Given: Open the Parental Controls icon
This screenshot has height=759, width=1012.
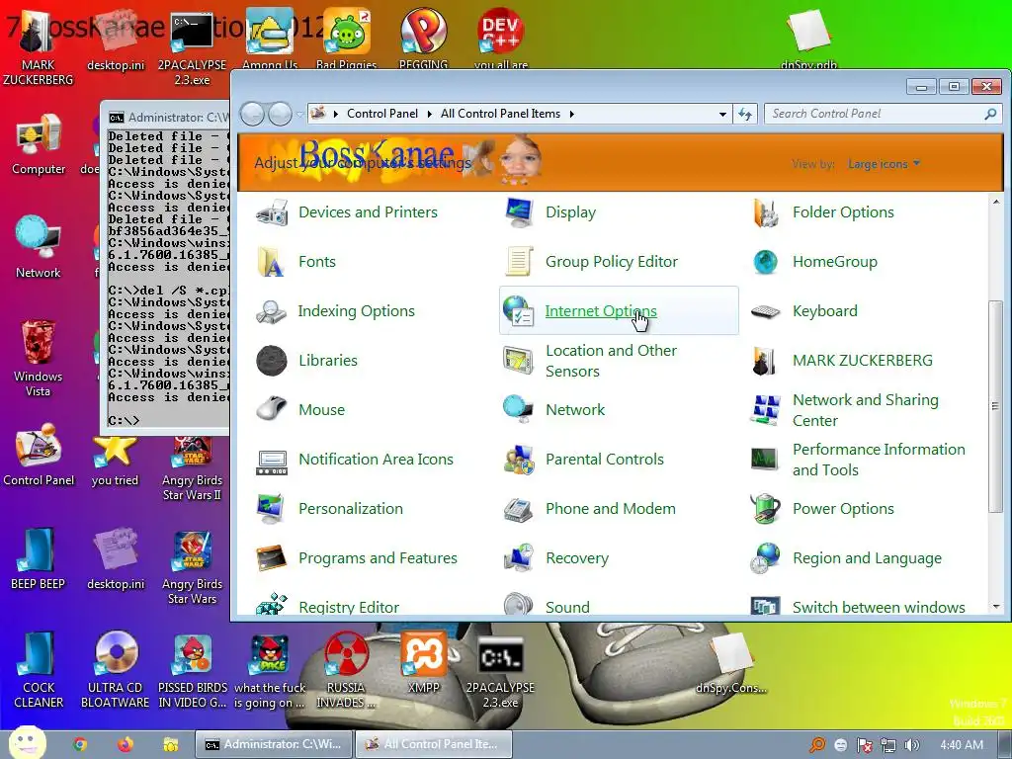Looking at the screenshot, I should tap(519, 460).
